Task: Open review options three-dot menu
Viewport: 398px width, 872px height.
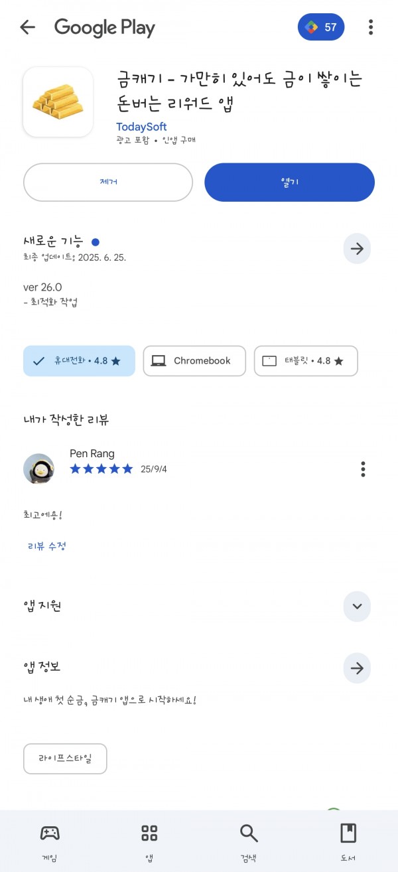Action: pyautogui.click(x=363, y=469)
